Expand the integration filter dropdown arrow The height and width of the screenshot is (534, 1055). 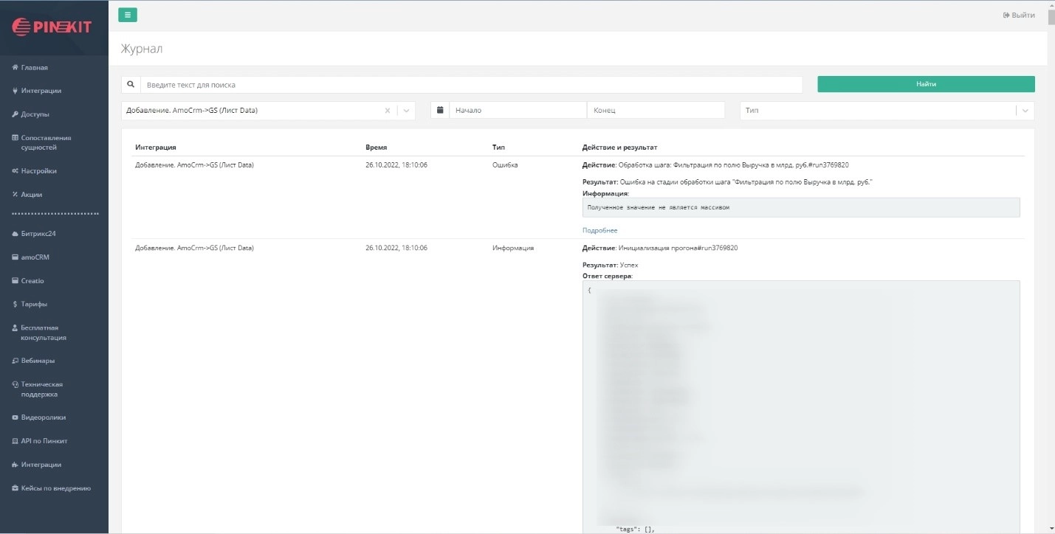(406, 111)
